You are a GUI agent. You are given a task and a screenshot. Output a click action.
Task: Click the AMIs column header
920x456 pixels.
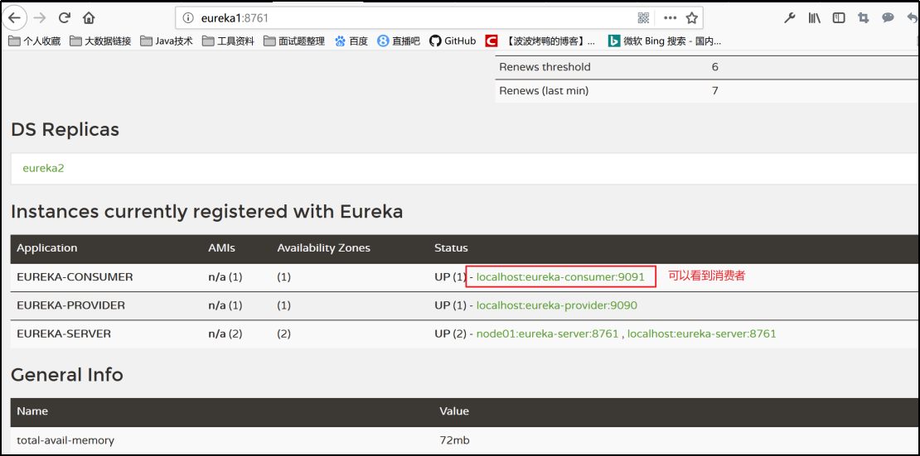222,248
